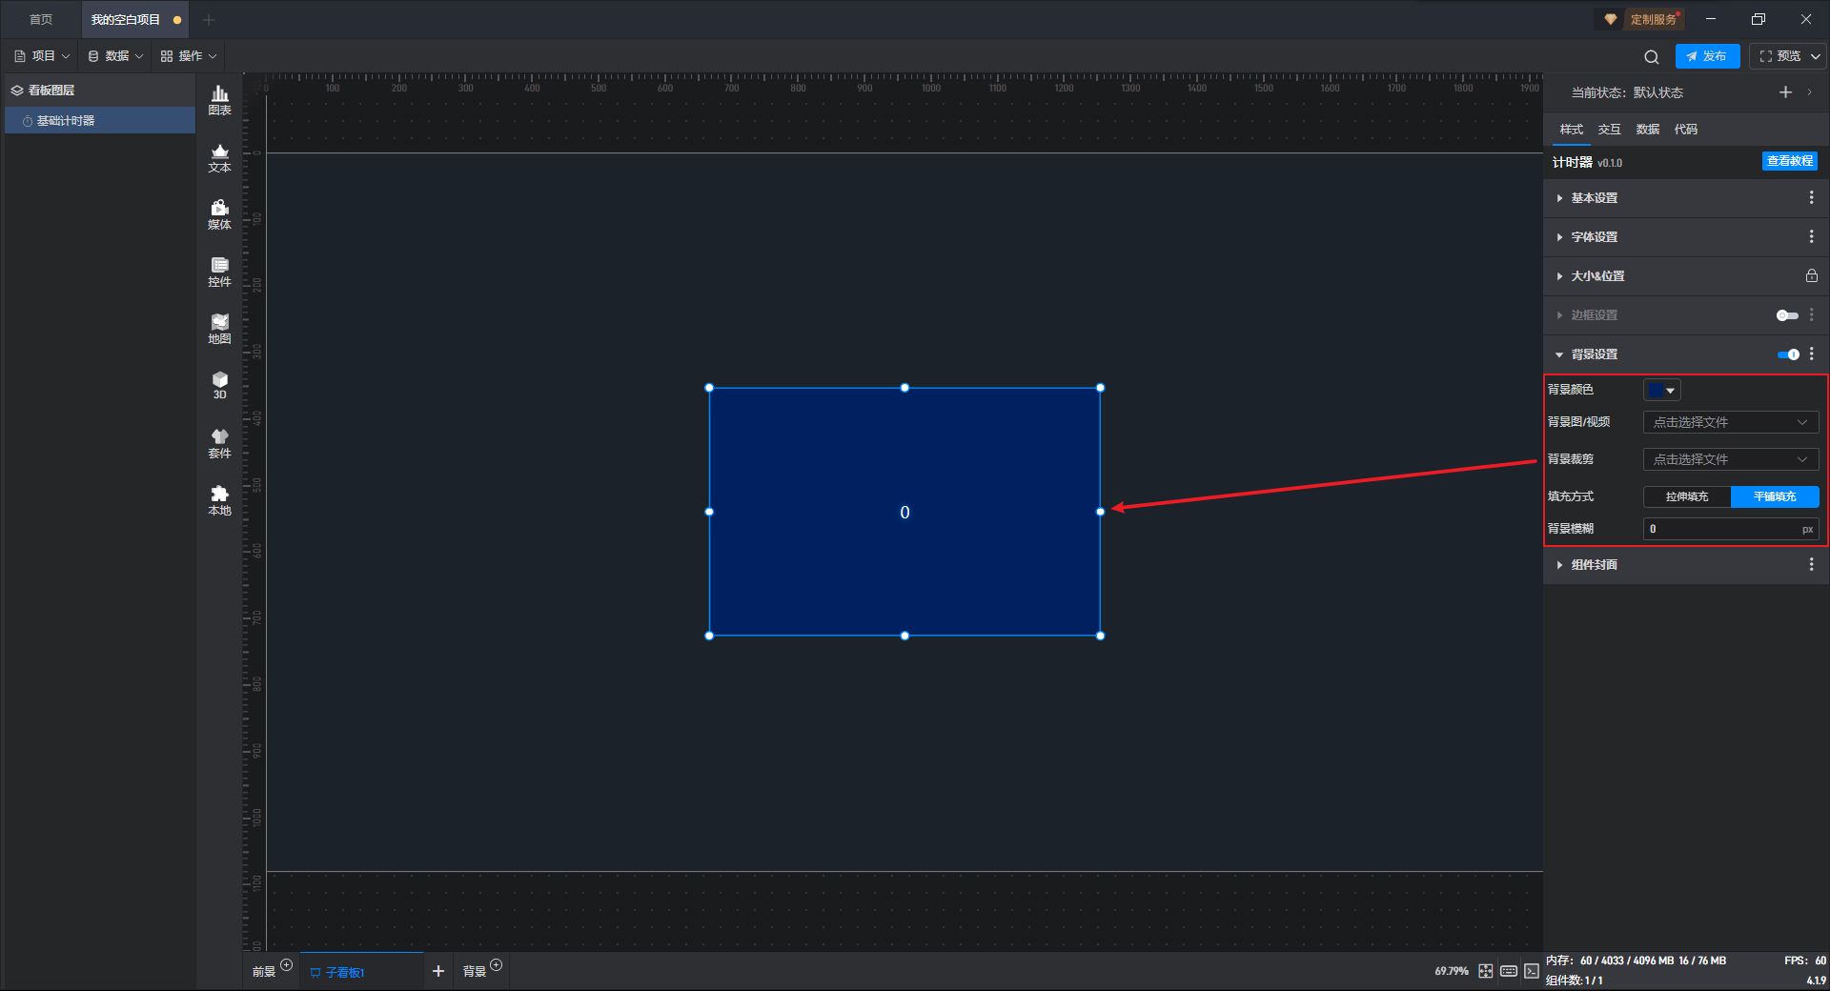The width and height of the screenshot is (1830, 991).
Task: Click the 看板图层 layers icon
Action: click(x=17, y=91)
